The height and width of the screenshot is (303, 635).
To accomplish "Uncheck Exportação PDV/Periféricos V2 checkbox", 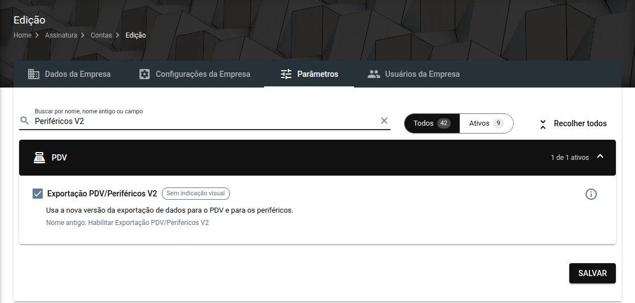I will coord(38,194).
